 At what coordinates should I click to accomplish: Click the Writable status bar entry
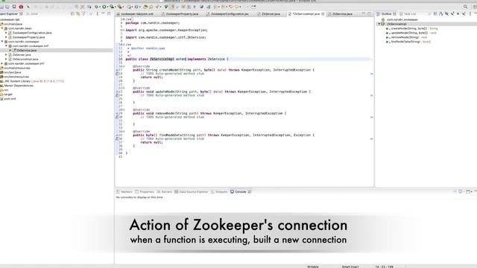pos(313,267)
